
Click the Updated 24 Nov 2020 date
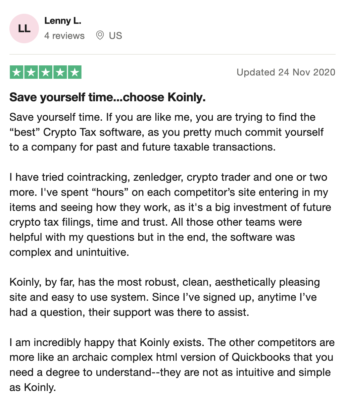286,72
